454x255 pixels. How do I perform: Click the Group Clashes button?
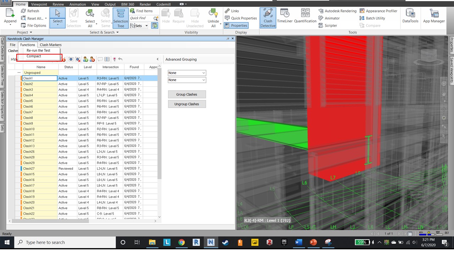[x=187, y=95]
